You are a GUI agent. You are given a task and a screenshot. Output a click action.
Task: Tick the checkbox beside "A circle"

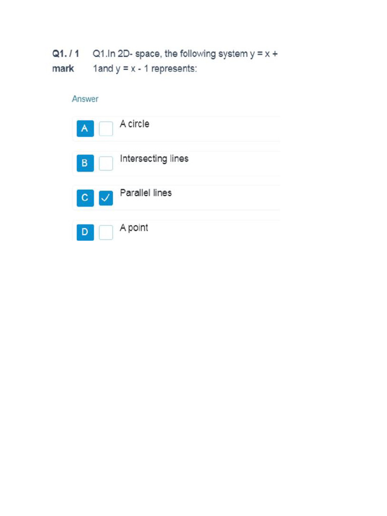106,128
